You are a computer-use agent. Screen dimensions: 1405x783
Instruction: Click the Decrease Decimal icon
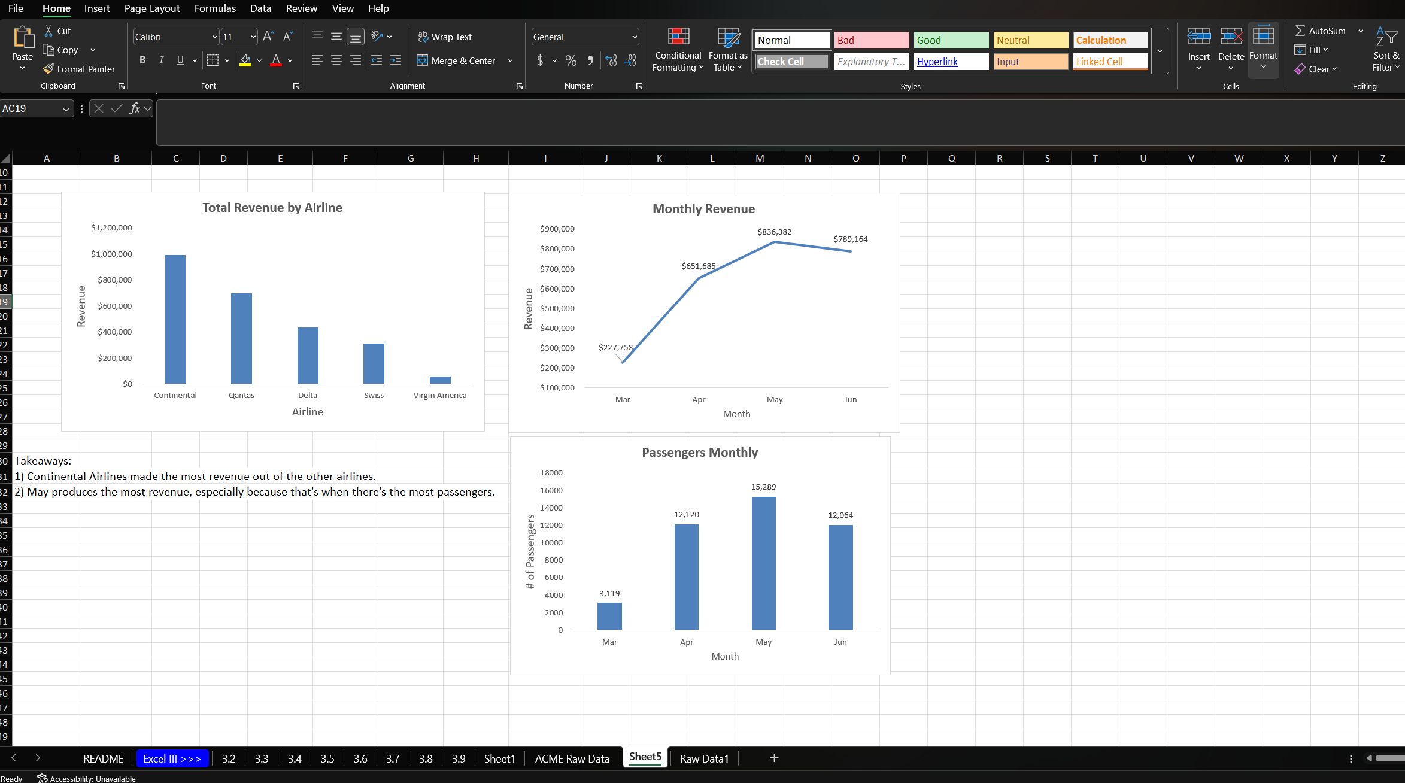point(630,60)
